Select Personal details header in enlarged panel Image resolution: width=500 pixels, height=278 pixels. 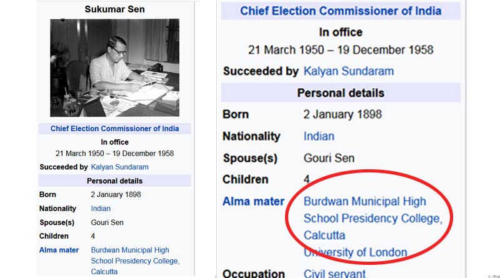[341, 93]
